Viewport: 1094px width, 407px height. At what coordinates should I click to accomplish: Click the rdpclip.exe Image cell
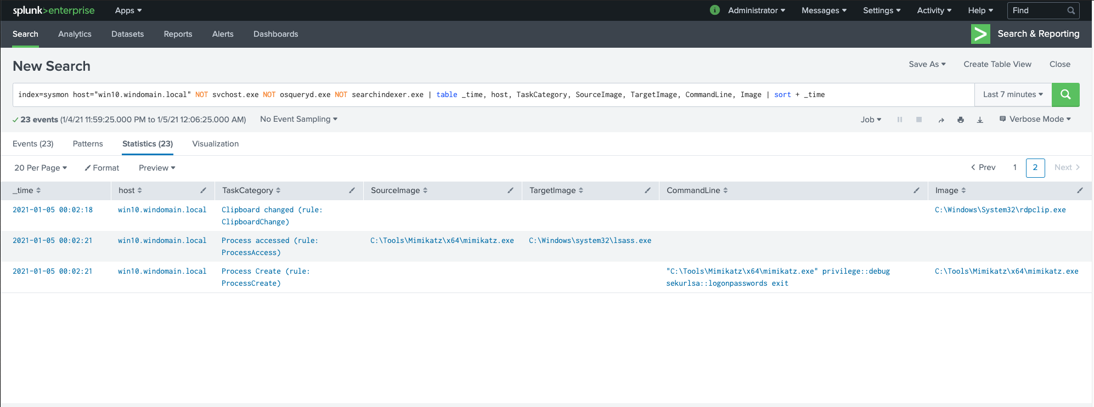point(1000,210)
